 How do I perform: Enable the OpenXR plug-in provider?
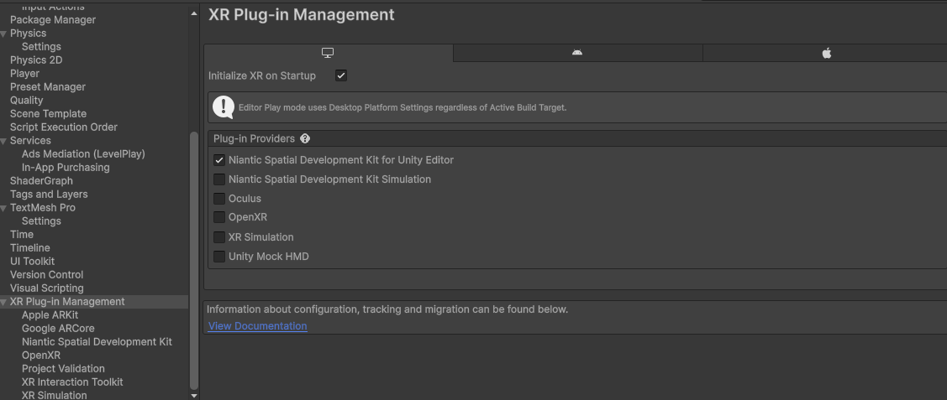click(219, 217)
